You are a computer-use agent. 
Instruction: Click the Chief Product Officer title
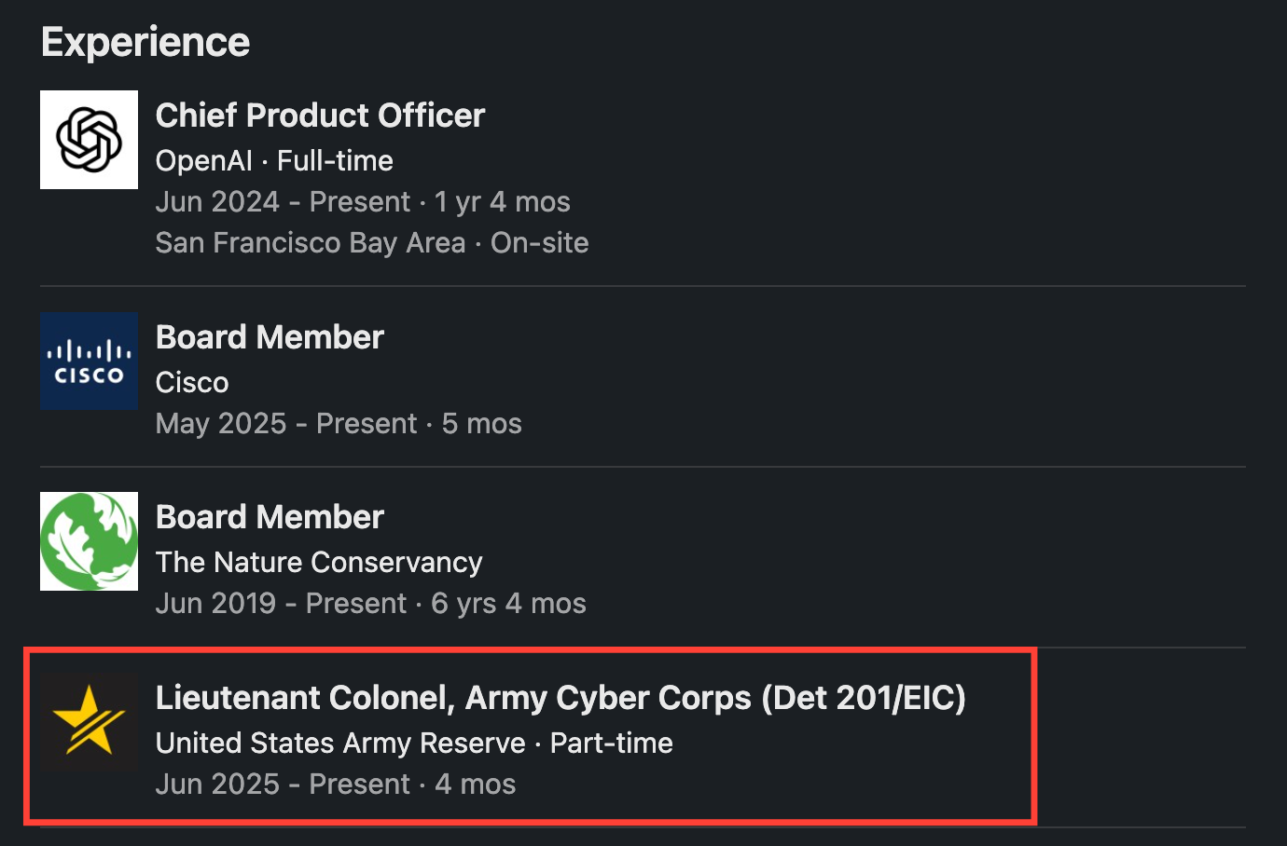(320, 116)
